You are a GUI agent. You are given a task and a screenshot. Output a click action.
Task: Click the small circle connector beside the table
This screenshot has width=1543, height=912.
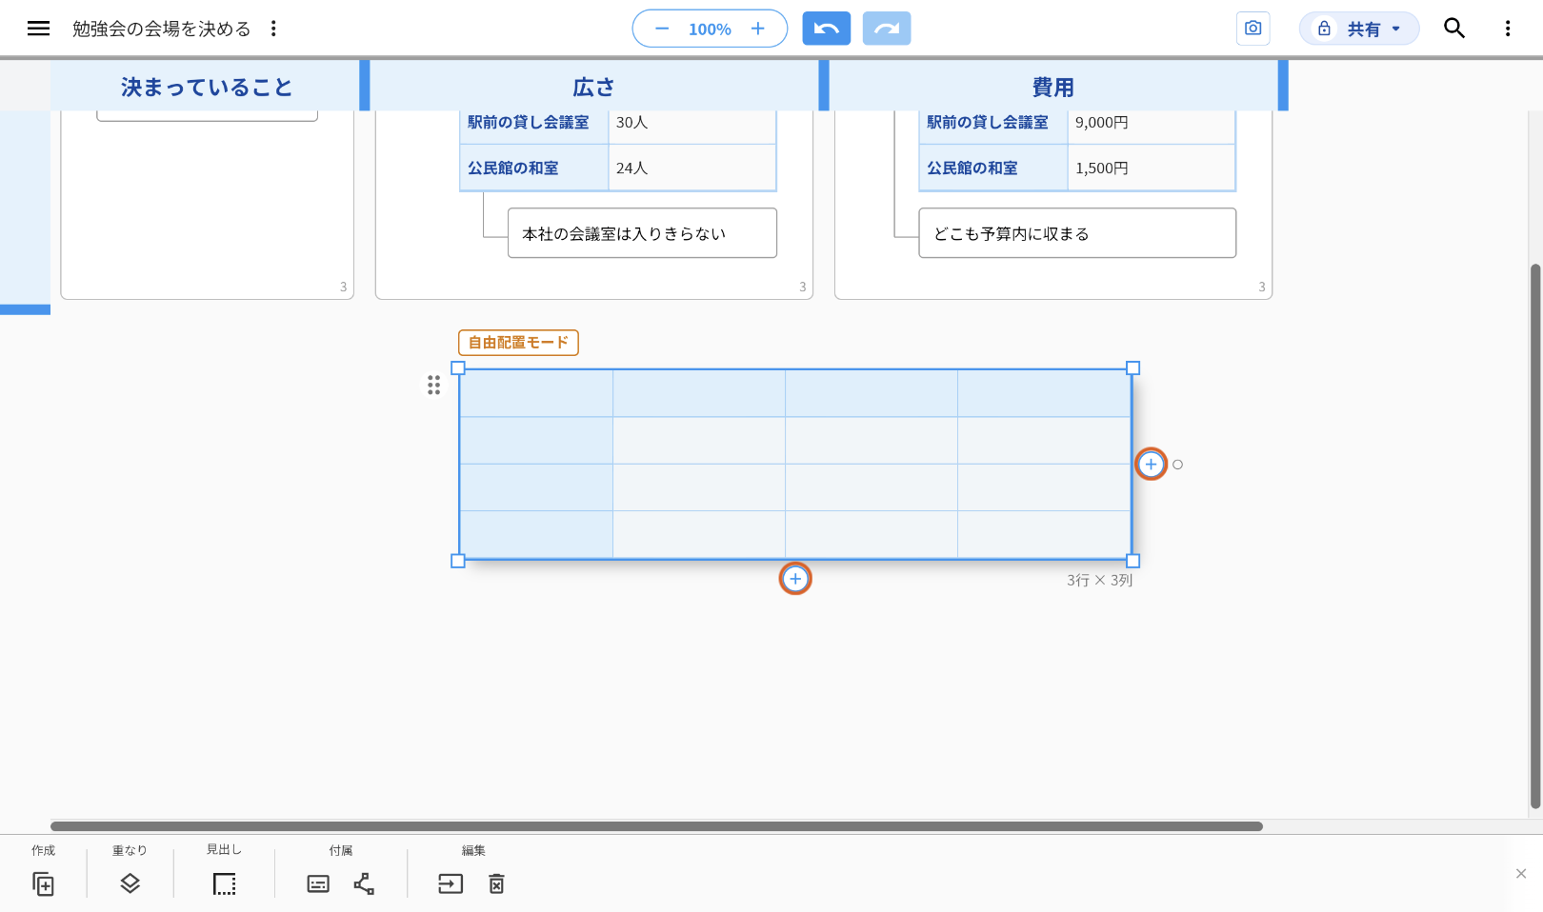pyautogui.click(x=1177, y=465)
